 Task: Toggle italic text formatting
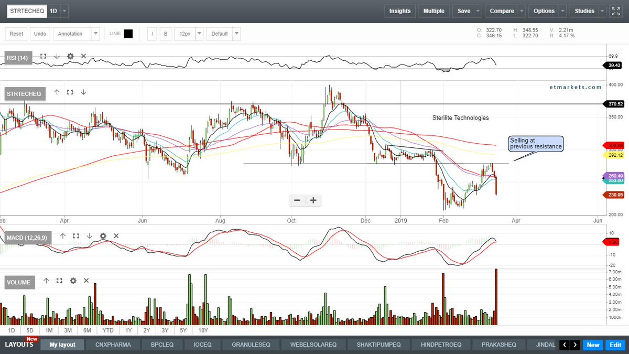coord(151,33)
